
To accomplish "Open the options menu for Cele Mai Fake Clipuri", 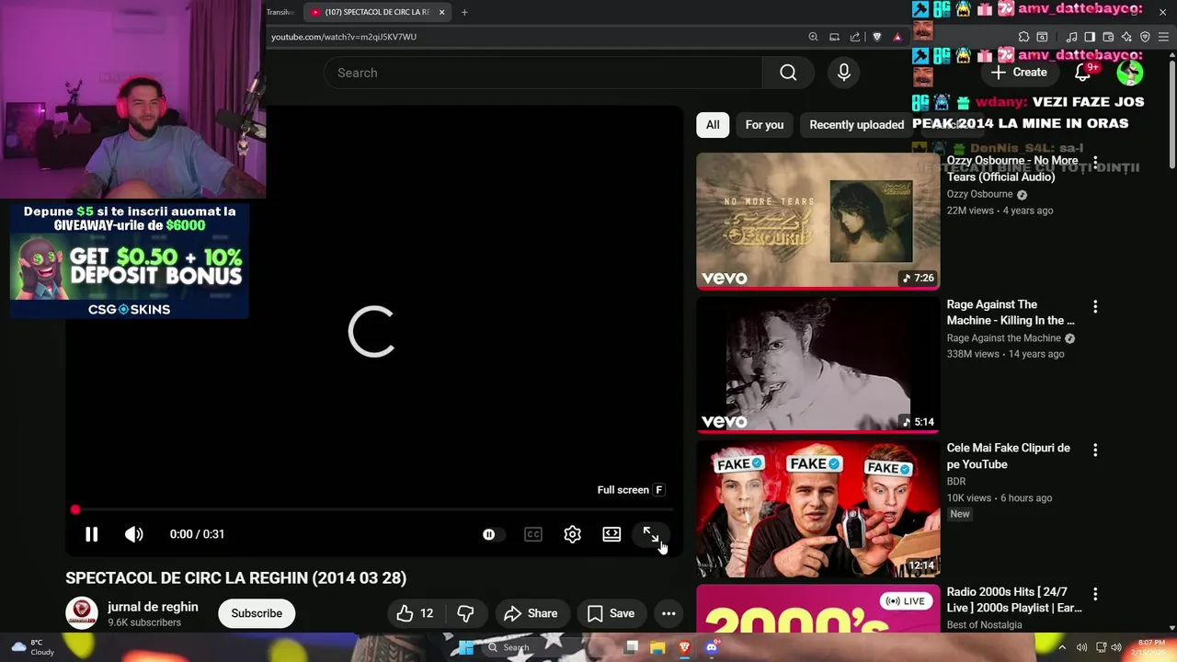I will tap(1095, 450).
